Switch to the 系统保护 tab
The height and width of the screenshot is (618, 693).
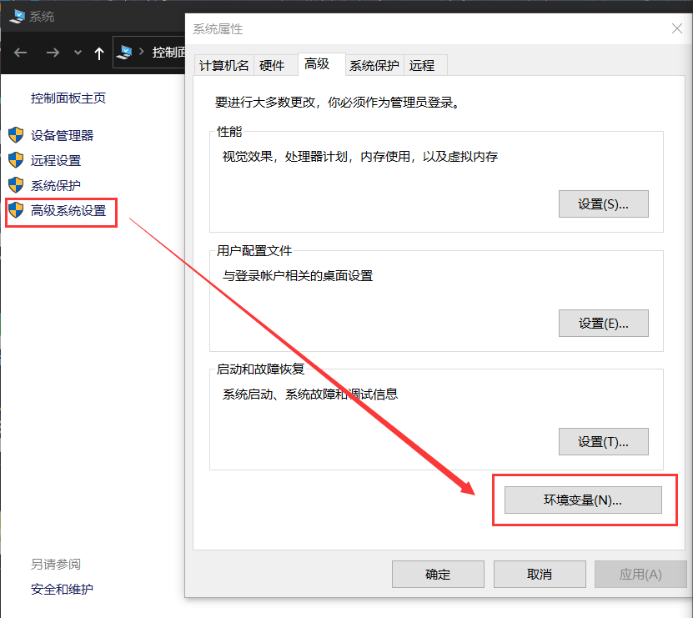374,65
